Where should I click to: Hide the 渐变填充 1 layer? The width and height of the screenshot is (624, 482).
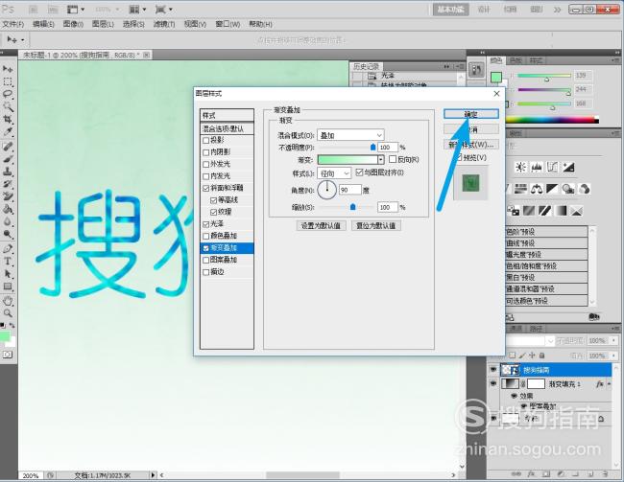(493, 383)
